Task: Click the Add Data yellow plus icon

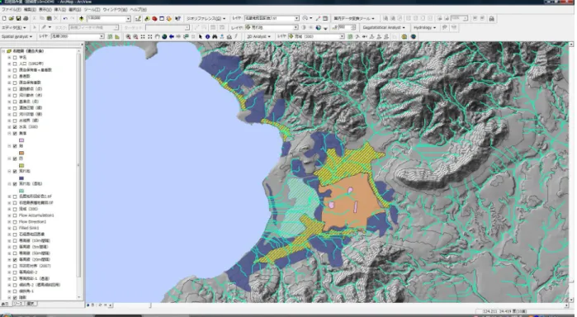Action: 82,18
